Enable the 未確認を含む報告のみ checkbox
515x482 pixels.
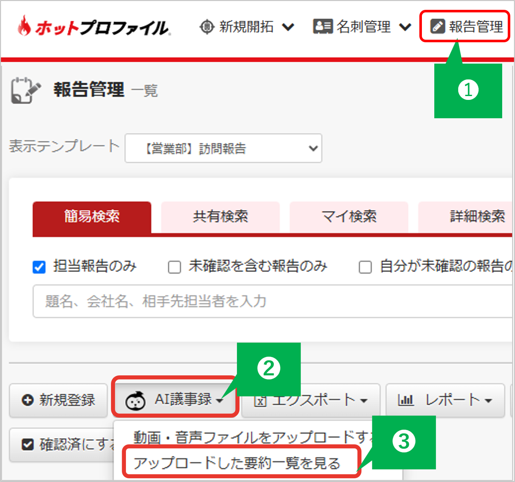pyautogui.click(x=174, y=267)
